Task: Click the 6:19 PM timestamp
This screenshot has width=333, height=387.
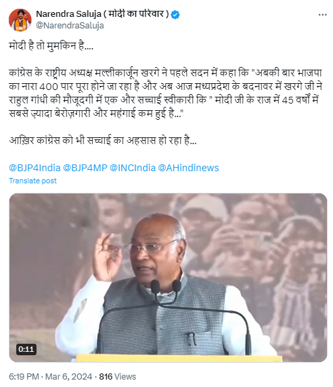Action: (24, 377)
